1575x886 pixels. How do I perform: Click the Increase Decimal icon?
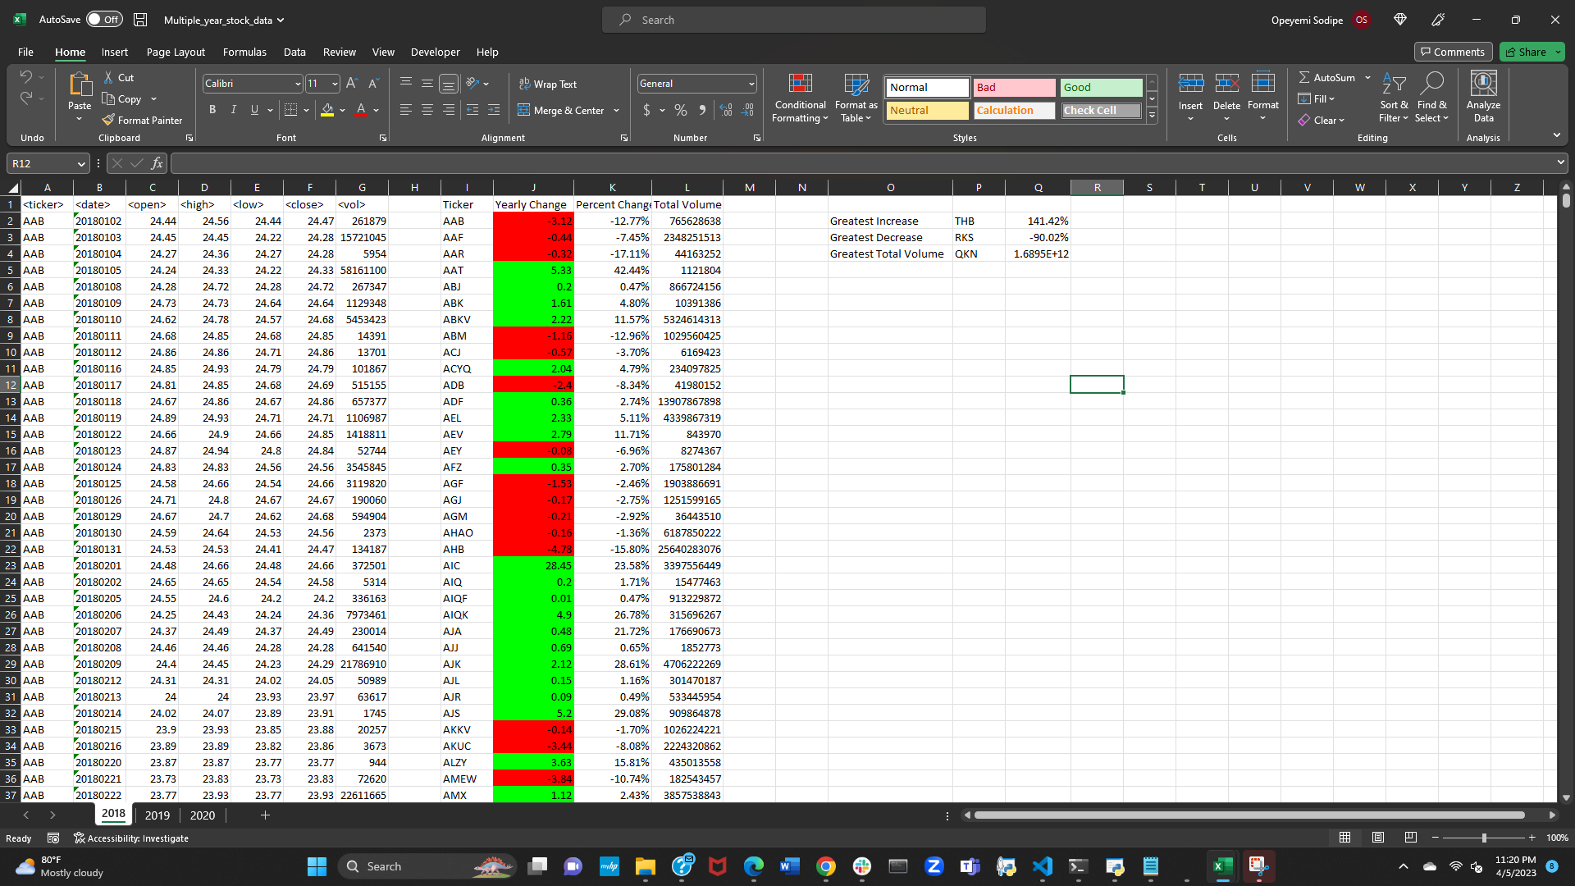tap(726, 109)
